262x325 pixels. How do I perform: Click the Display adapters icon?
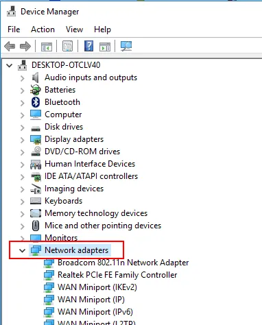point(36,139)
